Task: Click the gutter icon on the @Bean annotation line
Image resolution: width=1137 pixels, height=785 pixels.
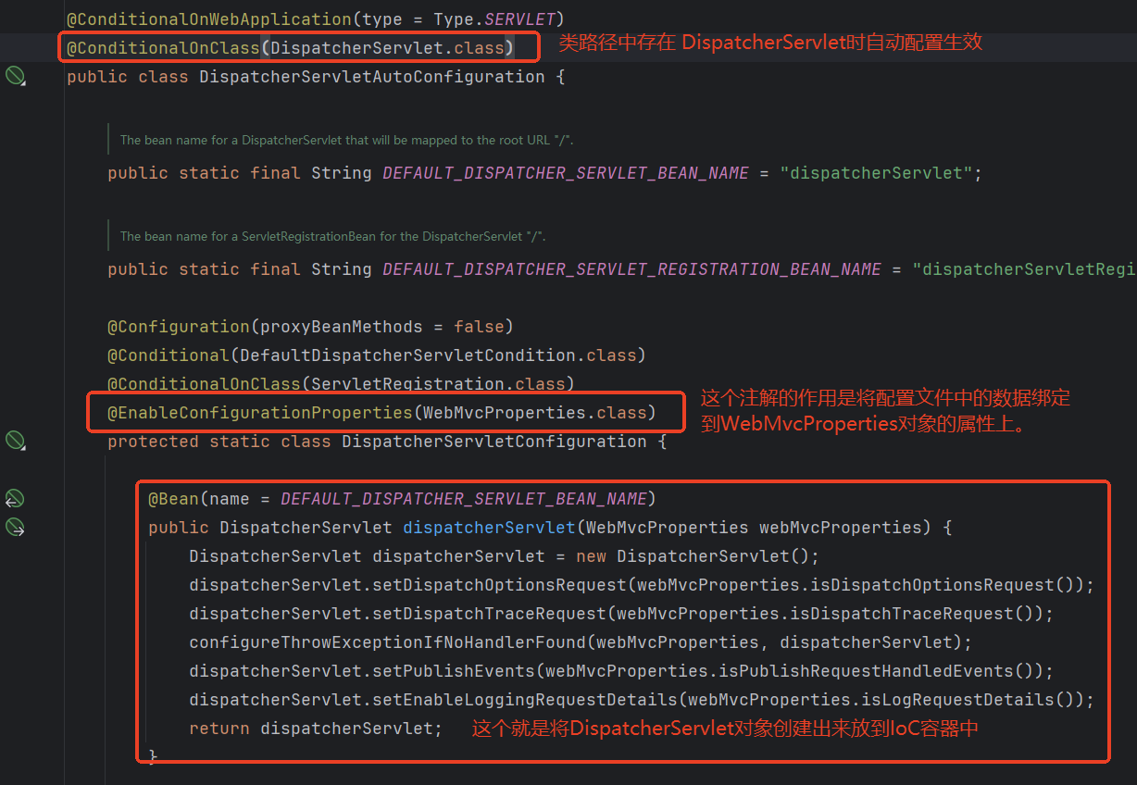Action: click(15, 499)
